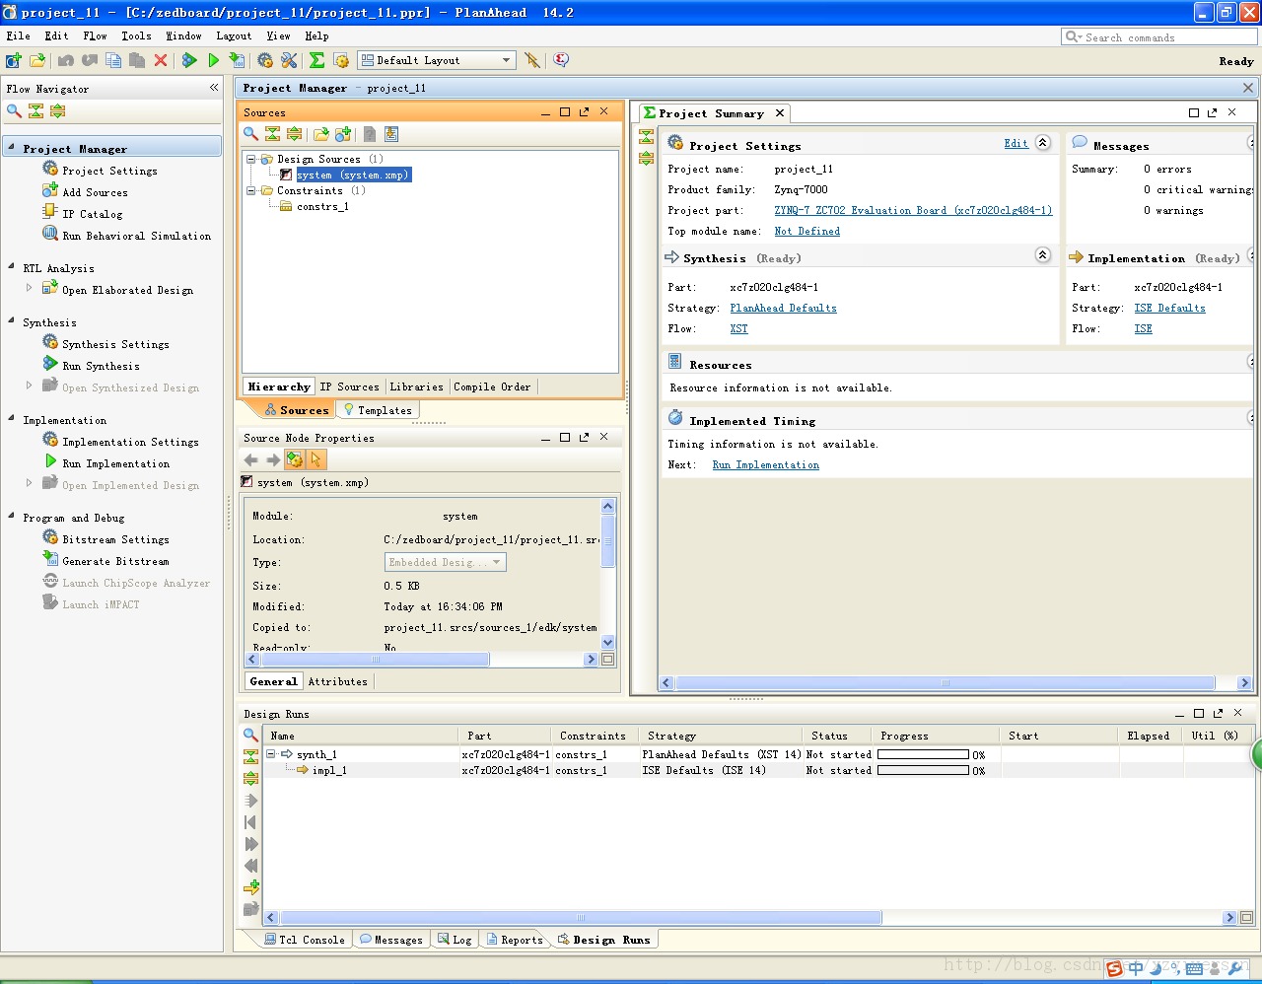Click the Status column header in Design Runs
This screenshot has height=984, width=1262.
pyautogui.click(x=829, y=736)
